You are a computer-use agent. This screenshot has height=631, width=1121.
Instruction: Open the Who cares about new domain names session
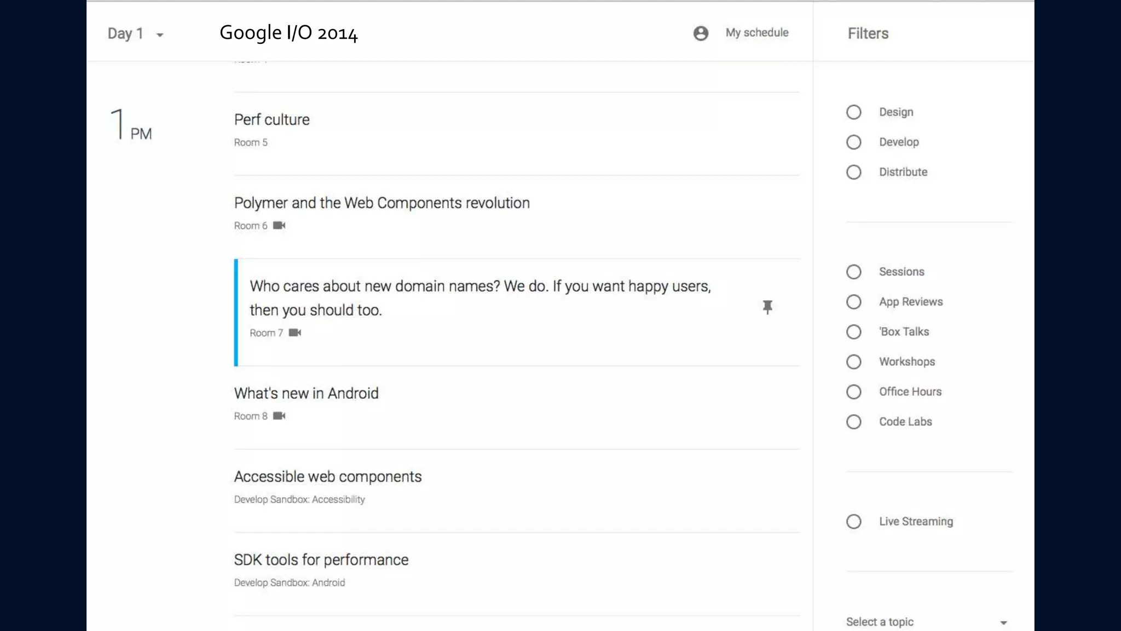(480, 298)
